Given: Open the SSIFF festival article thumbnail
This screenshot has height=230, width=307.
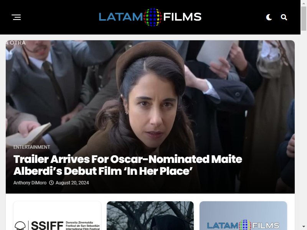Looking at the screenshot, I should click(57, 215).
